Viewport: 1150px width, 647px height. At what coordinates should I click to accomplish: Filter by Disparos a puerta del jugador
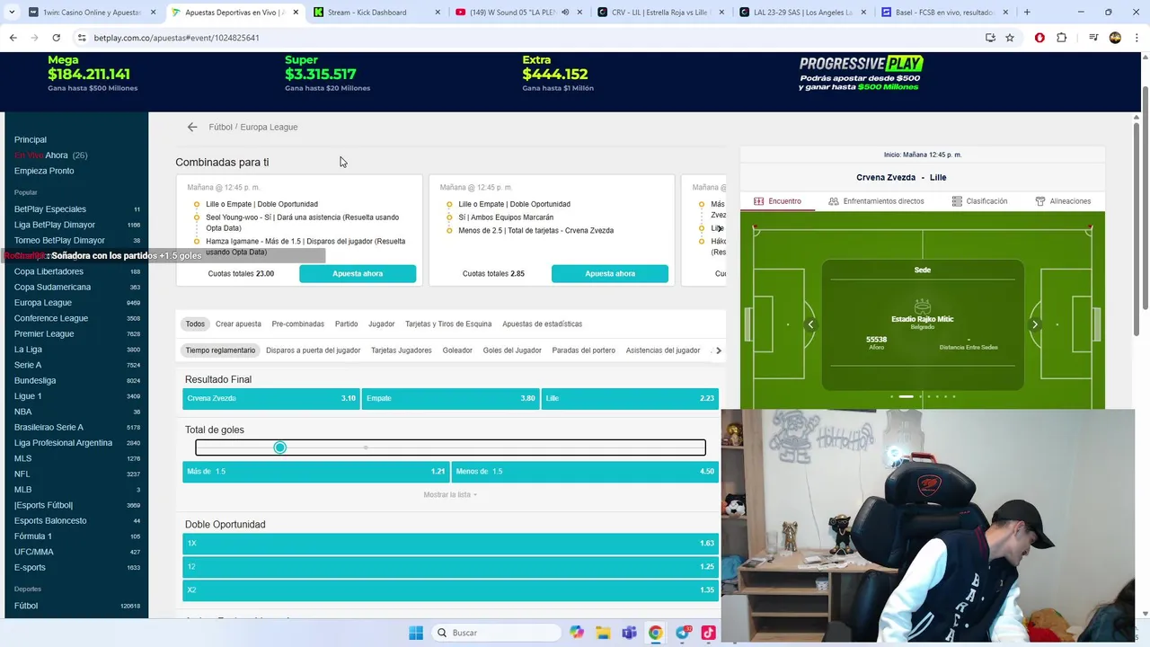[313, 350]
